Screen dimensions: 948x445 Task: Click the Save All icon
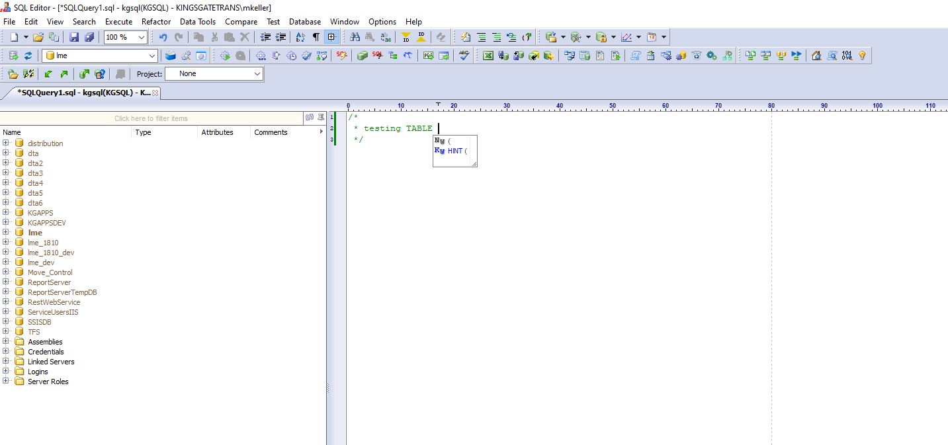[x=89, y=38]
